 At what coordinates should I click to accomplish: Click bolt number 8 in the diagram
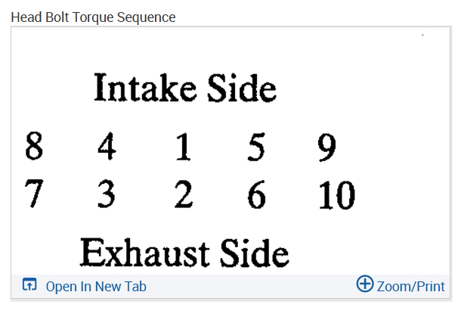pos(34,147)
